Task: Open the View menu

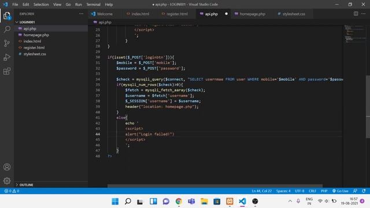Action: [57, 4]
